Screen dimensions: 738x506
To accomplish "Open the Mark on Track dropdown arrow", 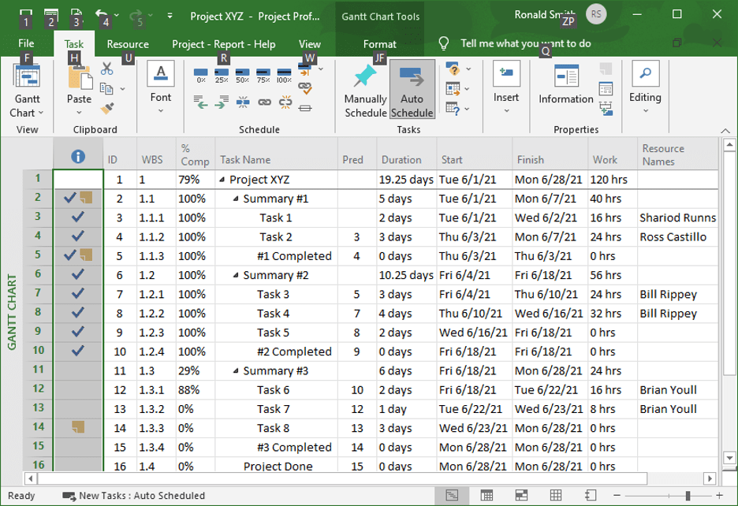I will [321, 69].
